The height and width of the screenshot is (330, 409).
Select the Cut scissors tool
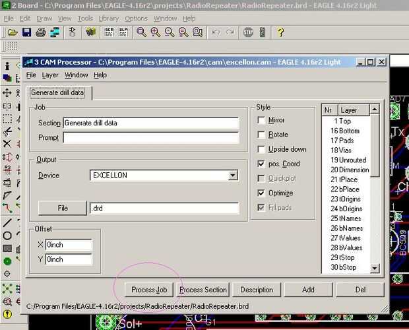click(7, 131)
